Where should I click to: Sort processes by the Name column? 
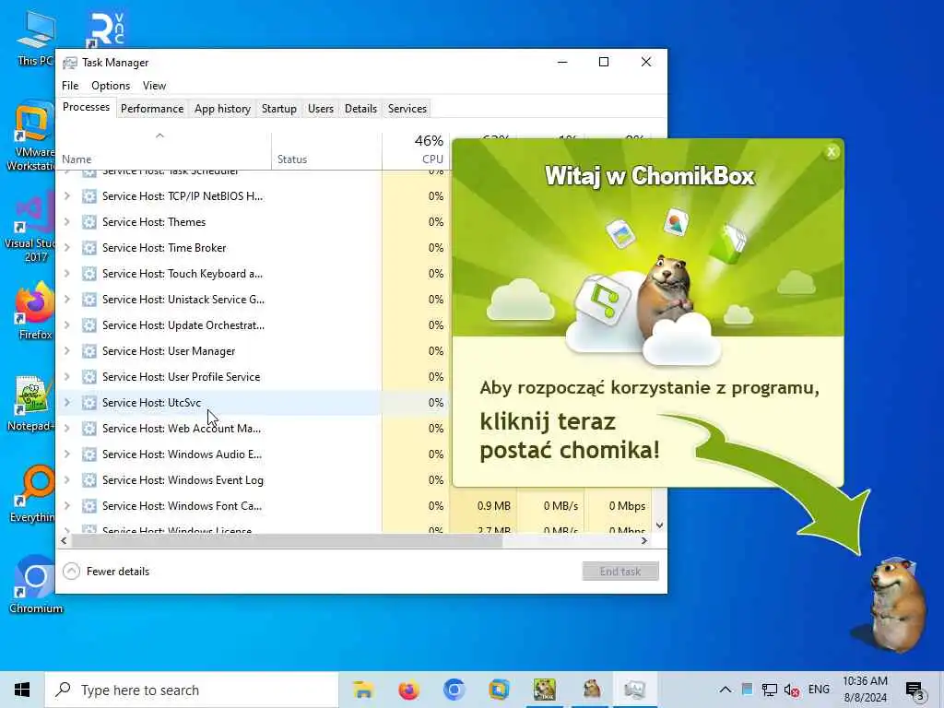[164, 151]
